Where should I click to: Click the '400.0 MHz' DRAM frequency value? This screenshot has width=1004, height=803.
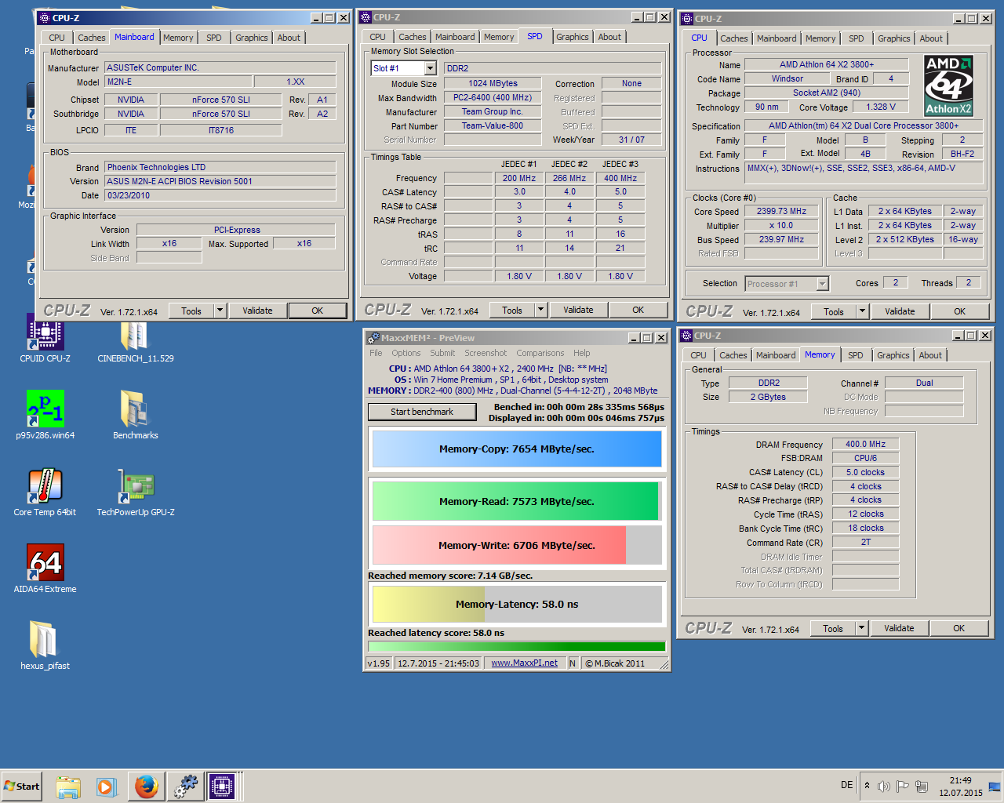click(865, 444)
